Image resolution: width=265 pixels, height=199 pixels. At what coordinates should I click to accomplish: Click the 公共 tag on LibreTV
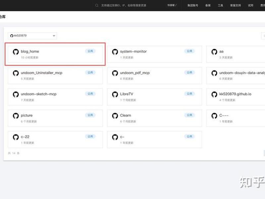tap(189, 94)
